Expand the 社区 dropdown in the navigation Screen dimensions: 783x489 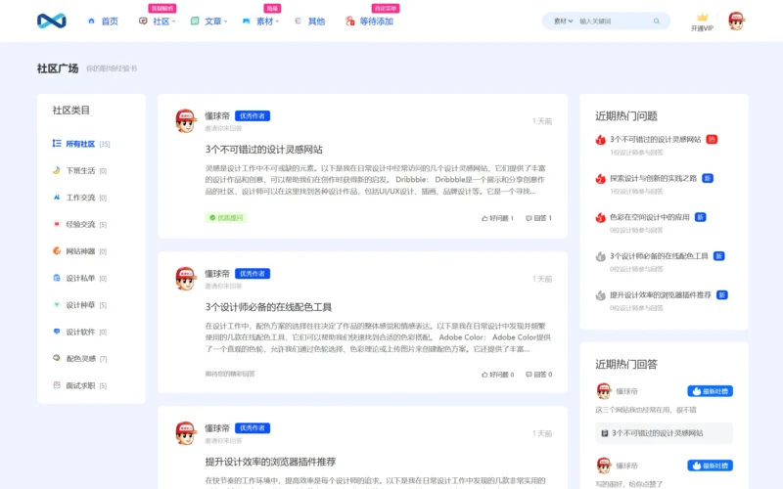coord(161,21)
